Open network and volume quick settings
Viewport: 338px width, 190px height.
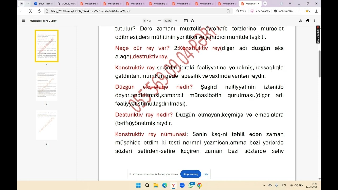(x=296, y=185)
